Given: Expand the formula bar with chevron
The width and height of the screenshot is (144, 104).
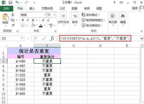Looking at the screenshot, I should coord(142,38).
